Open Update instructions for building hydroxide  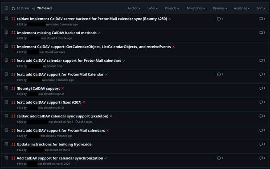[54, 145]
